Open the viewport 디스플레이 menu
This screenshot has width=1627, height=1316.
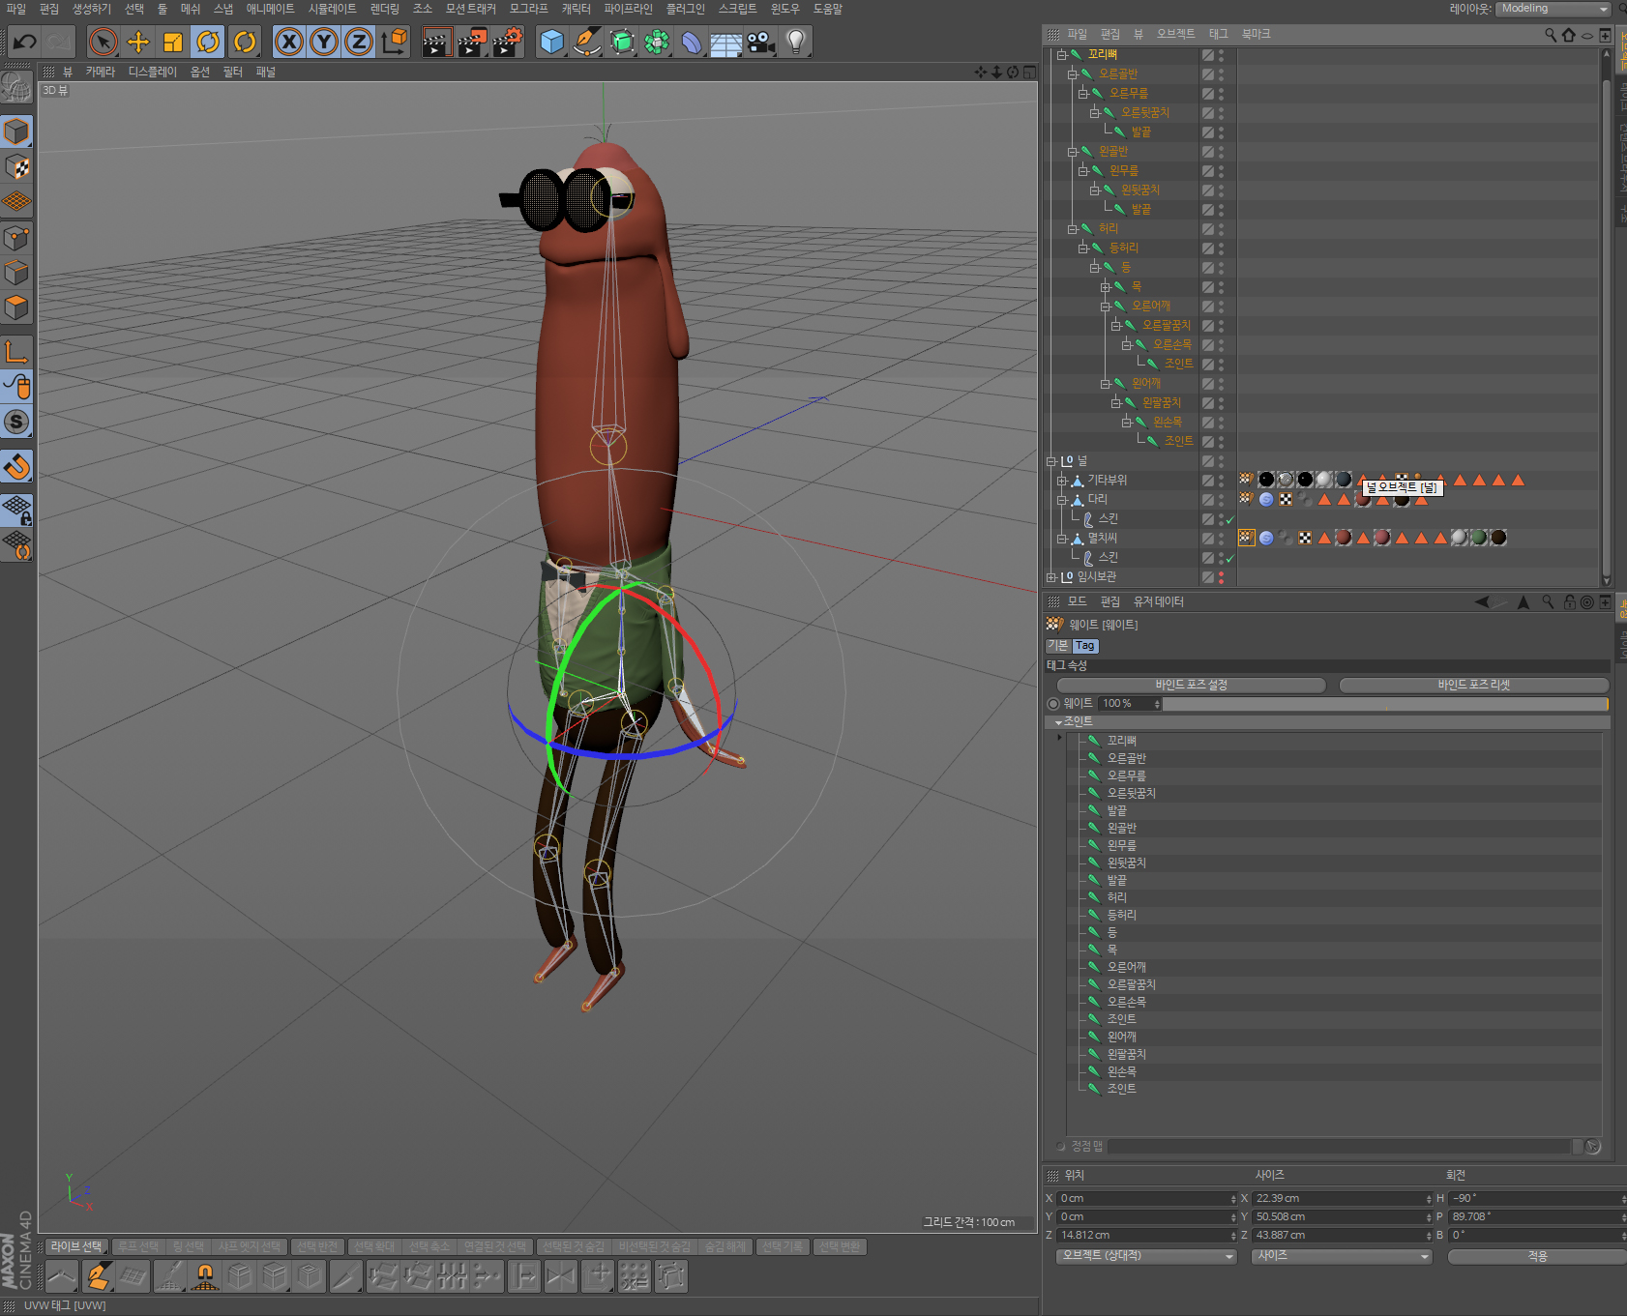(x=153, y=72)
